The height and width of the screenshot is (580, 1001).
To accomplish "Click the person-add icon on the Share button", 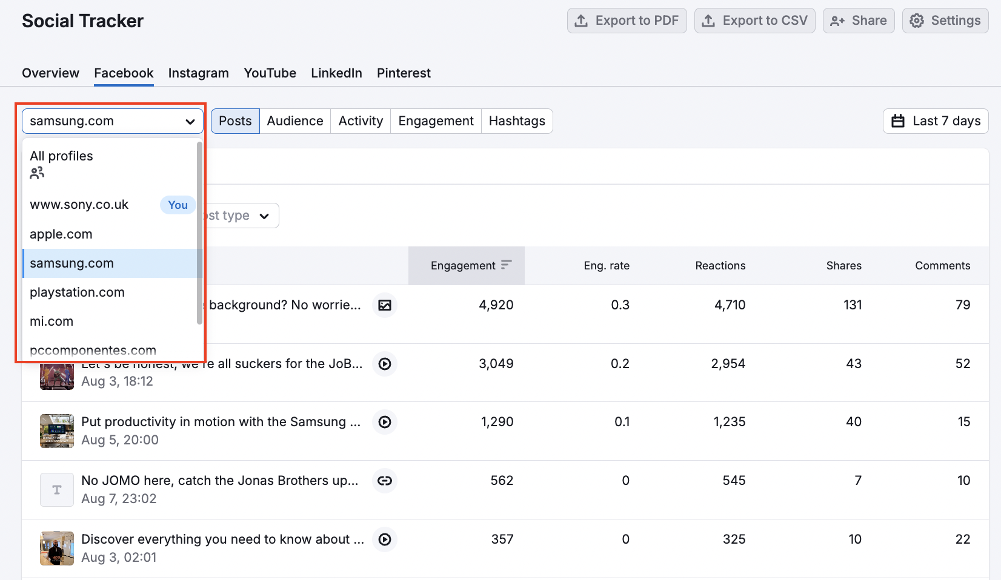I will click(x=838, y=20).
